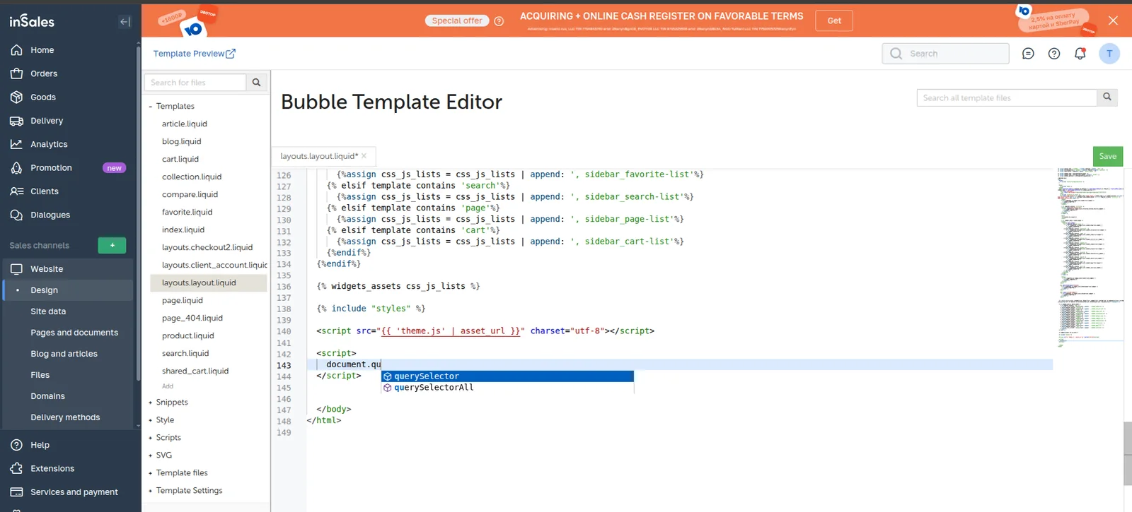
Task: Open the notifications bell icon
Action: 1080,54
